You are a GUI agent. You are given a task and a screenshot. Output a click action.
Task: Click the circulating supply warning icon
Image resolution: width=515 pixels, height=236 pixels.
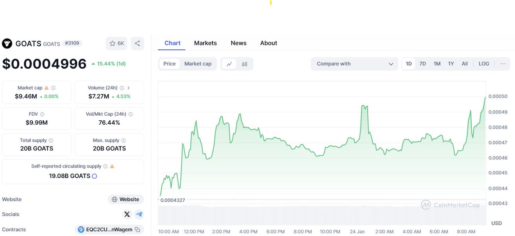tap(112, 166)
